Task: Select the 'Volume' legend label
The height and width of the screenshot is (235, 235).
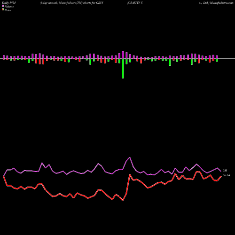Action: click(x=9, y=7)
